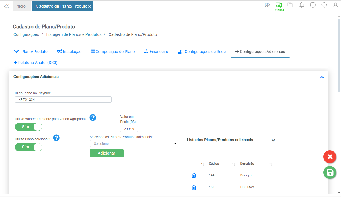Screen dimensions: 341x197
Task: Disable the Utiliza Plano adicional switch
Action: coord(28,147)
